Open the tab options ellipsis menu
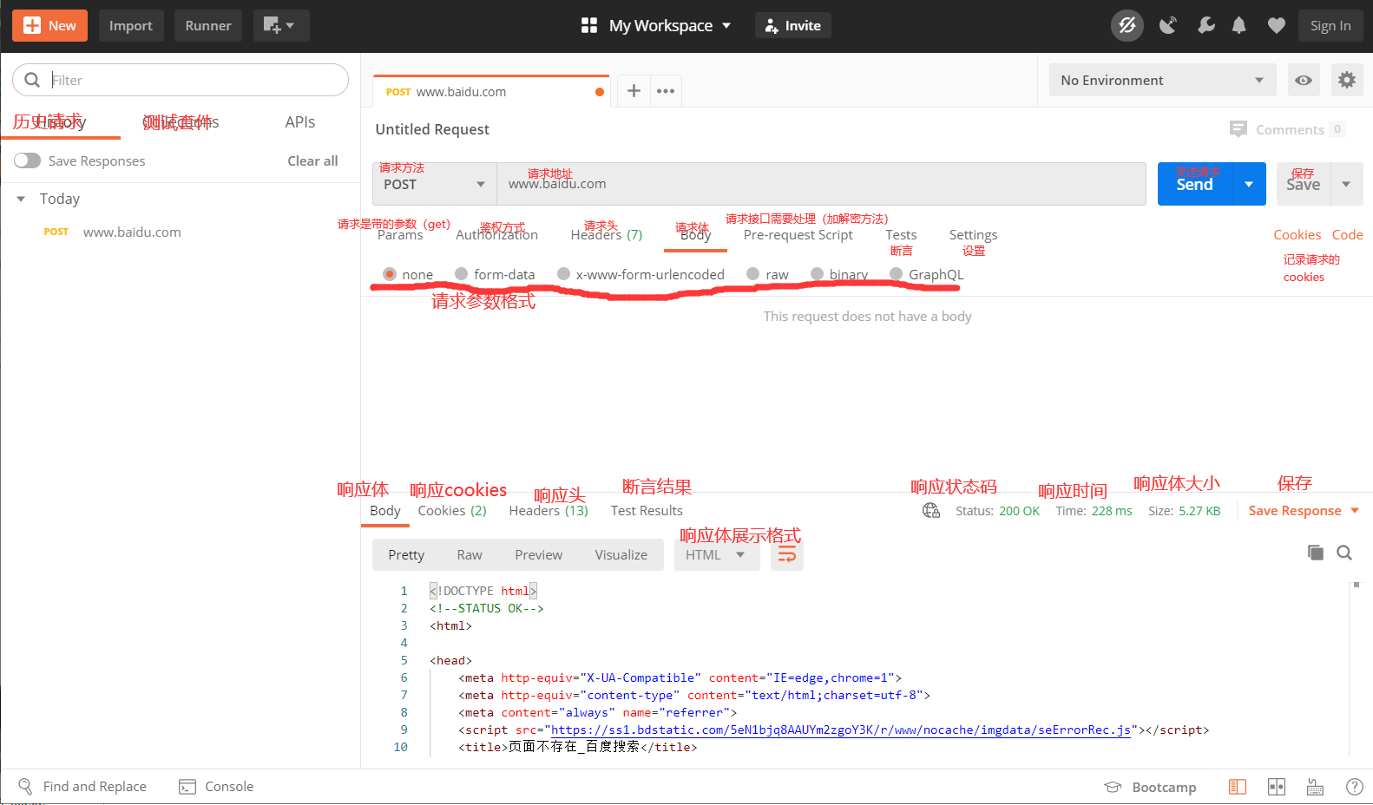This screenshot has width=1373, height=805. tap(666, 91)
